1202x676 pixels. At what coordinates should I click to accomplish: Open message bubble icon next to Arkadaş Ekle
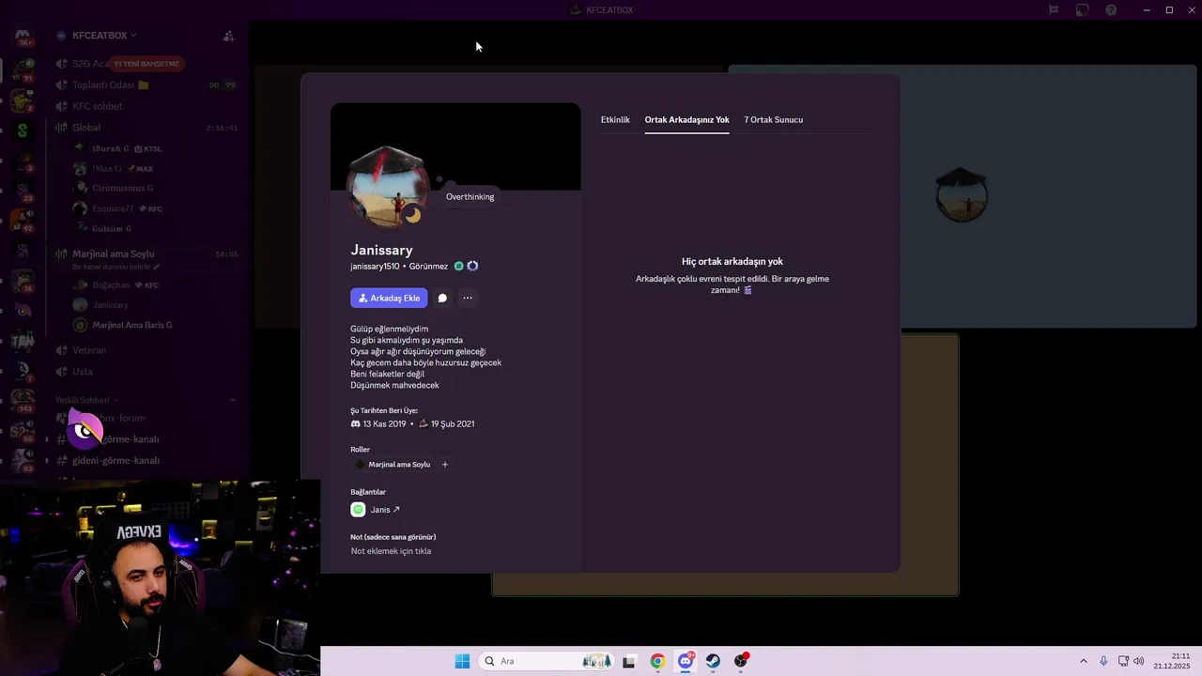[442, 298]
